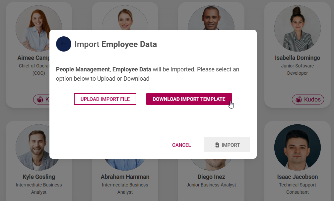Open Isabella Domingo's profile photo
This screenshot has width=334, height=201.
[297, 28]
